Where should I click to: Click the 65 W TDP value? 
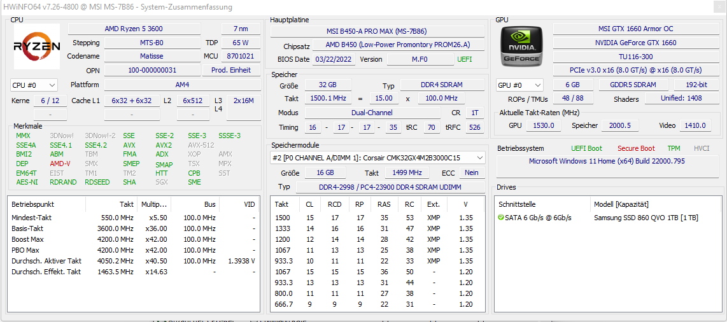point(241,43)
